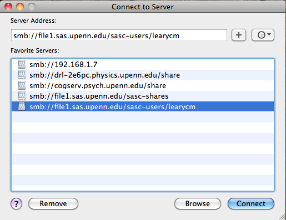This screenshot has width=286, height=220.
Task: Click server icon beside 192.168.1.7
Action: 22,64
